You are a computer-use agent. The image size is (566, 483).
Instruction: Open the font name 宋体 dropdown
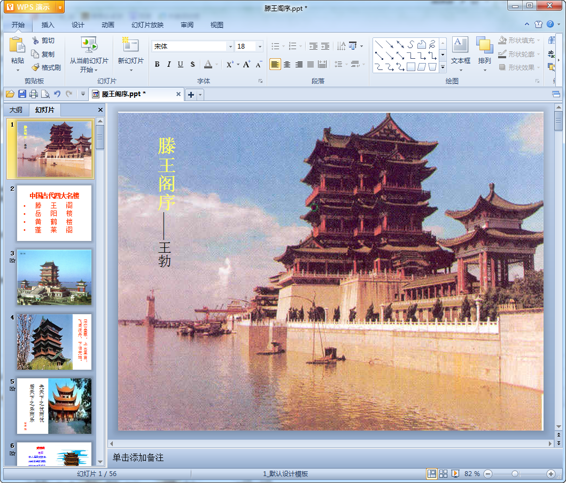(230, 46)
